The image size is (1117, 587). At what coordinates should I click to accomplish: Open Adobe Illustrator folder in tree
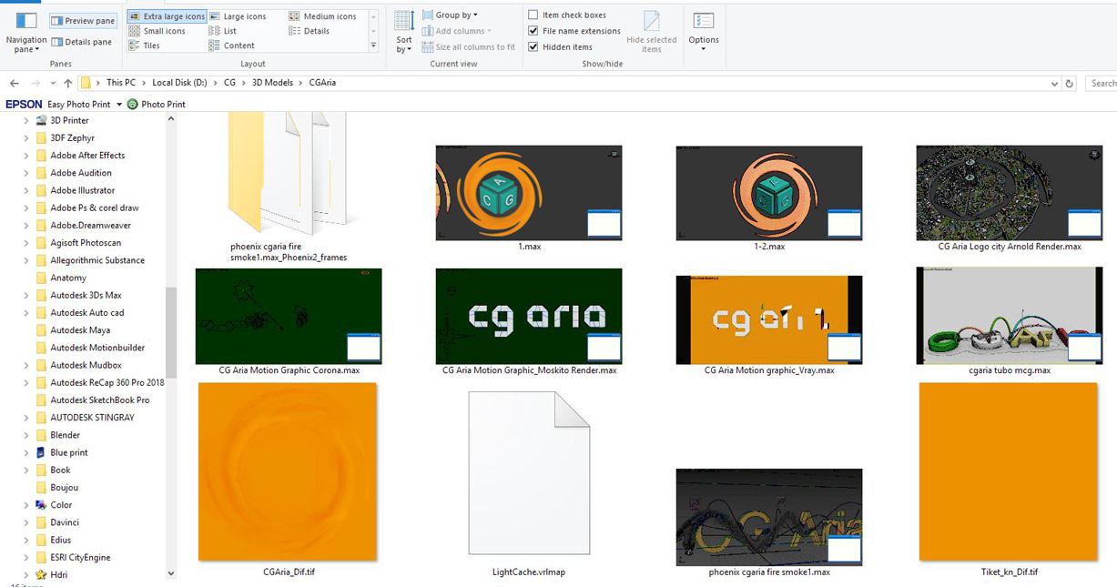[83, 190]
